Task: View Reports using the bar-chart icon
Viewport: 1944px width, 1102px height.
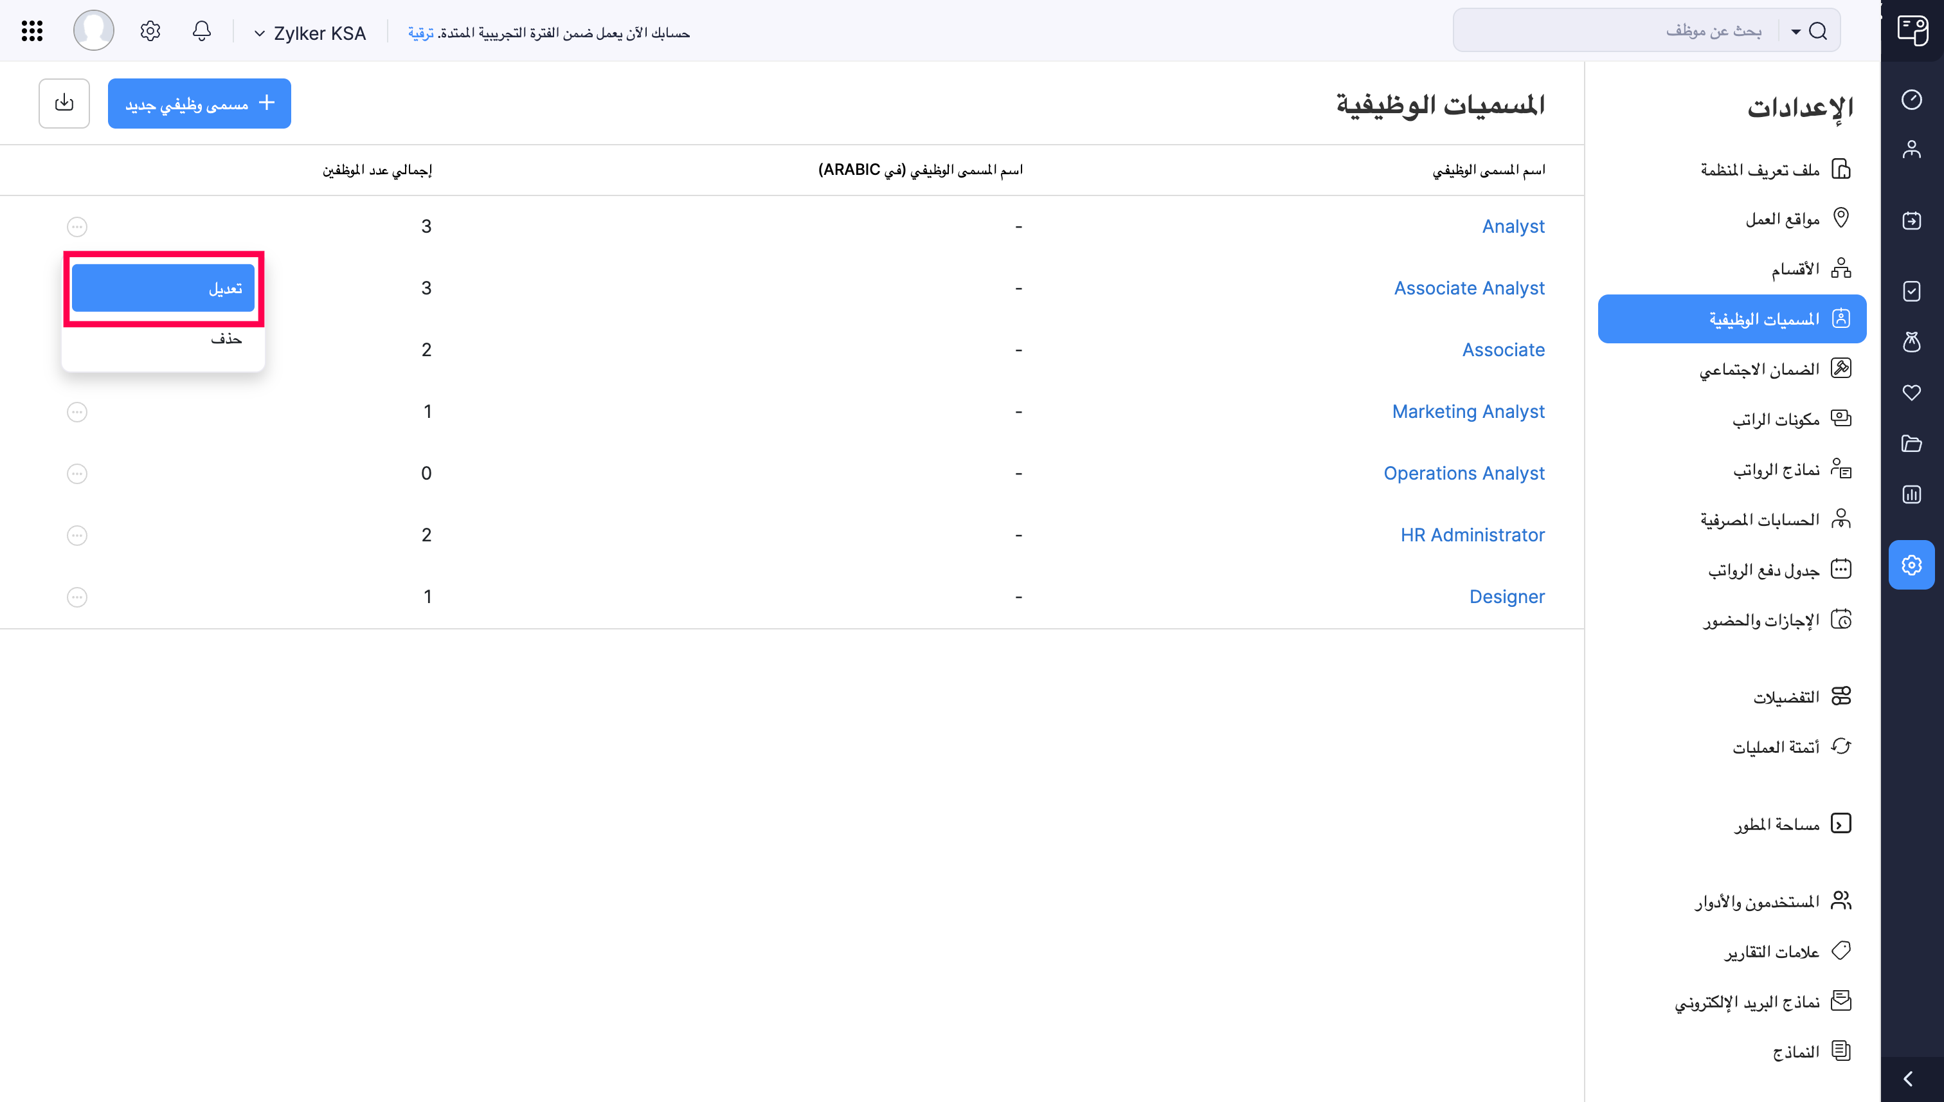Action: pos(1913,494)
